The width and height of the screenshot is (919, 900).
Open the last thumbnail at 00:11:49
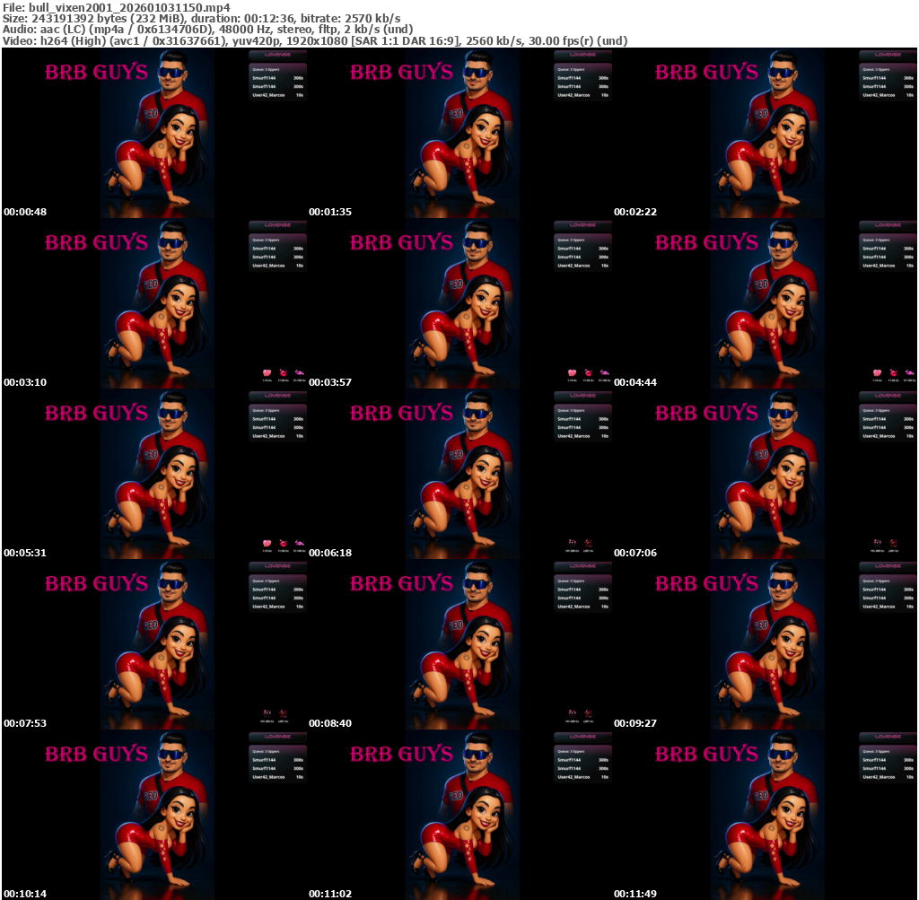(x=764, y=814)
